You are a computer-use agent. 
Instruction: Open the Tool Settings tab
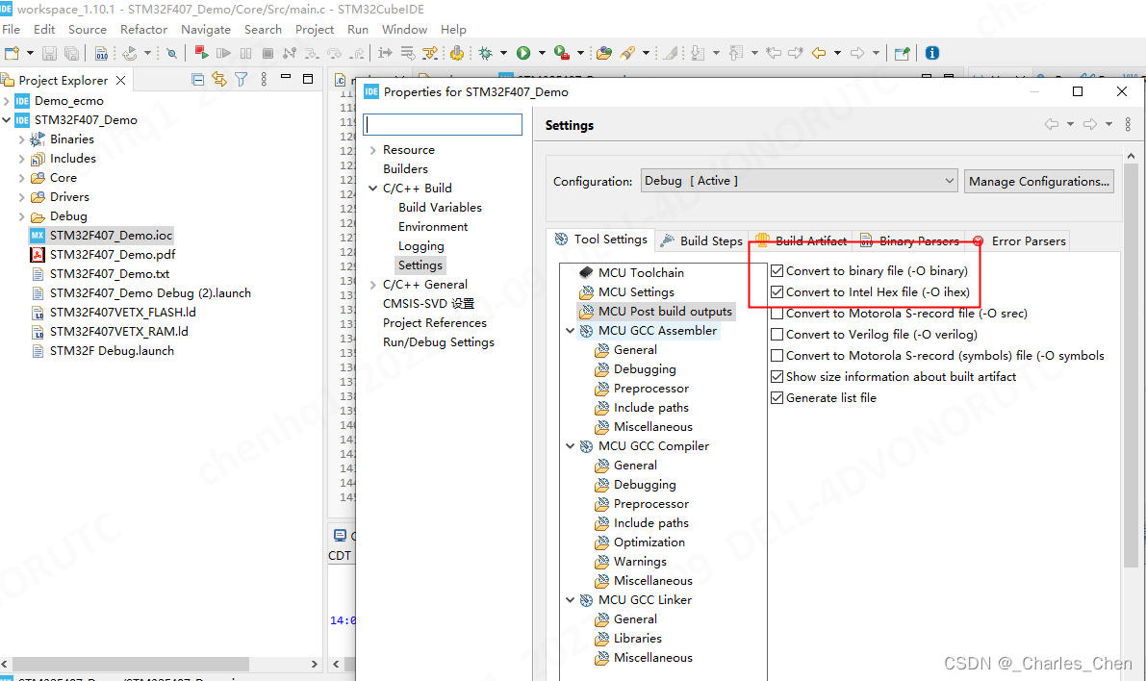[600, 240]
